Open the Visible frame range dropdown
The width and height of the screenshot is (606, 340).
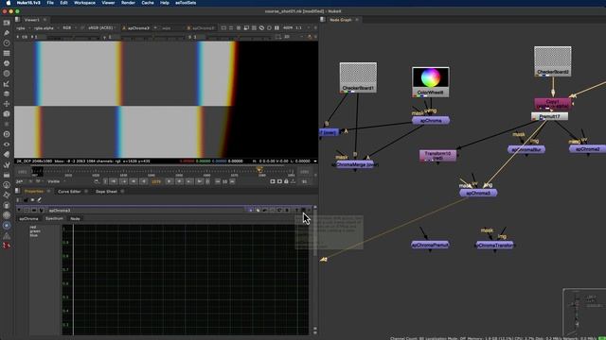coord(55,181)
